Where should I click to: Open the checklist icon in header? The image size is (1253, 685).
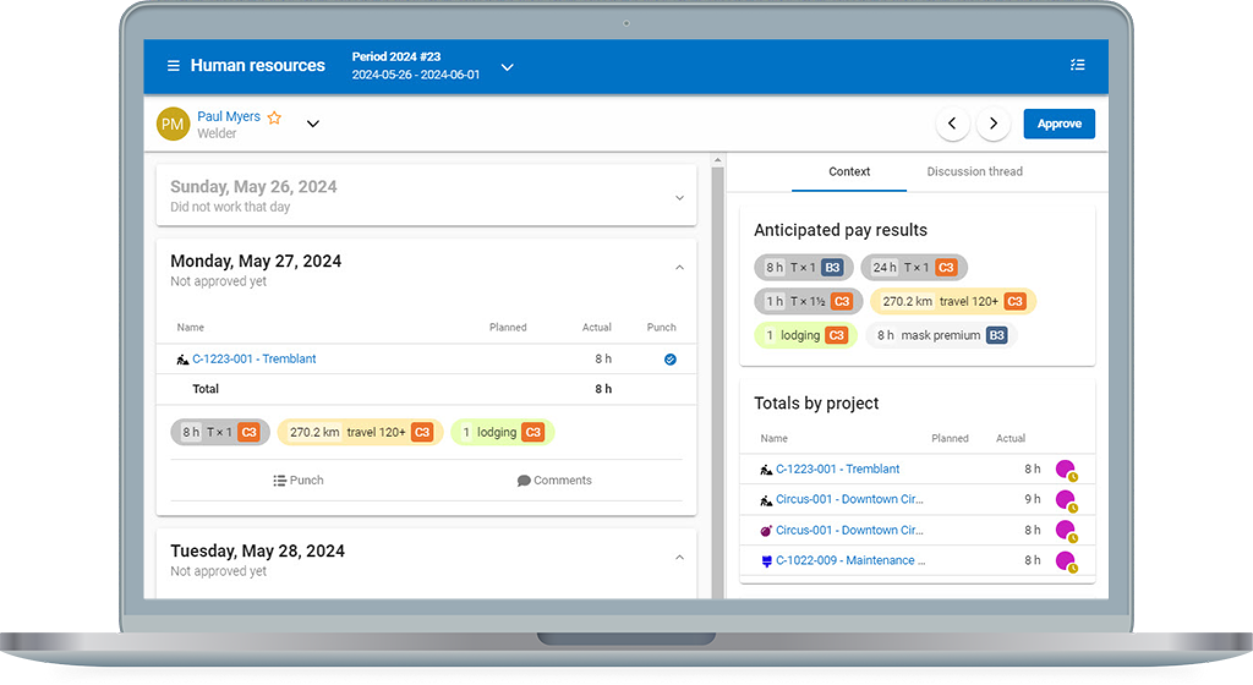(x=1077, y=65)
